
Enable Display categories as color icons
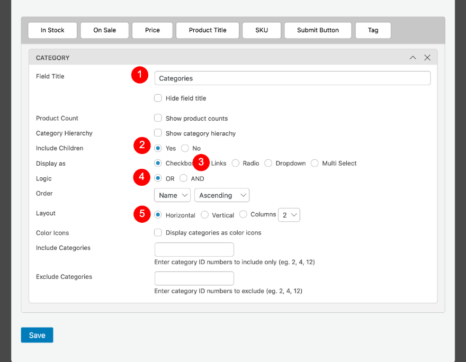click(x=158, y=232)
